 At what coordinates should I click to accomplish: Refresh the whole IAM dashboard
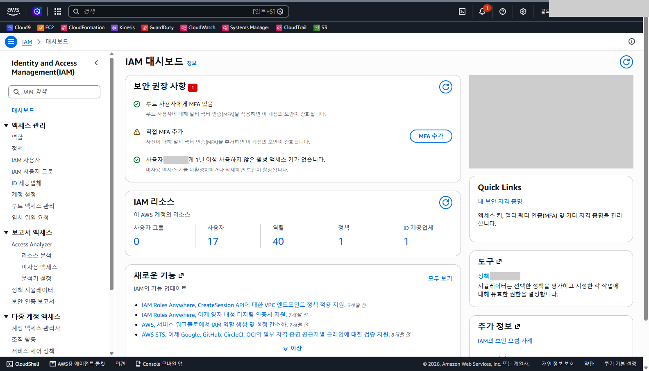coord(626,62)
